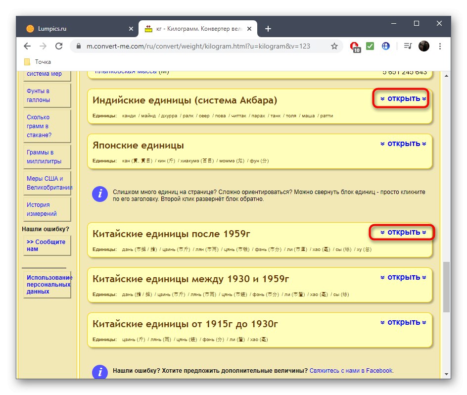Image resolution: width=467 pixels, height=395 pixels.
Task: Click the info icon beside Слишком много единиц
Action: (100, 194)
